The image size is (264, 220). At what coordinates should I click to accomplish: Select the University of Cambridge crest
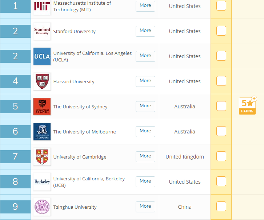(x=42, y=157)
